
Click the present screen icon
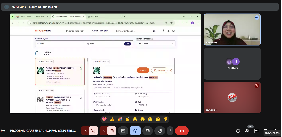click(x=123, y=131)
